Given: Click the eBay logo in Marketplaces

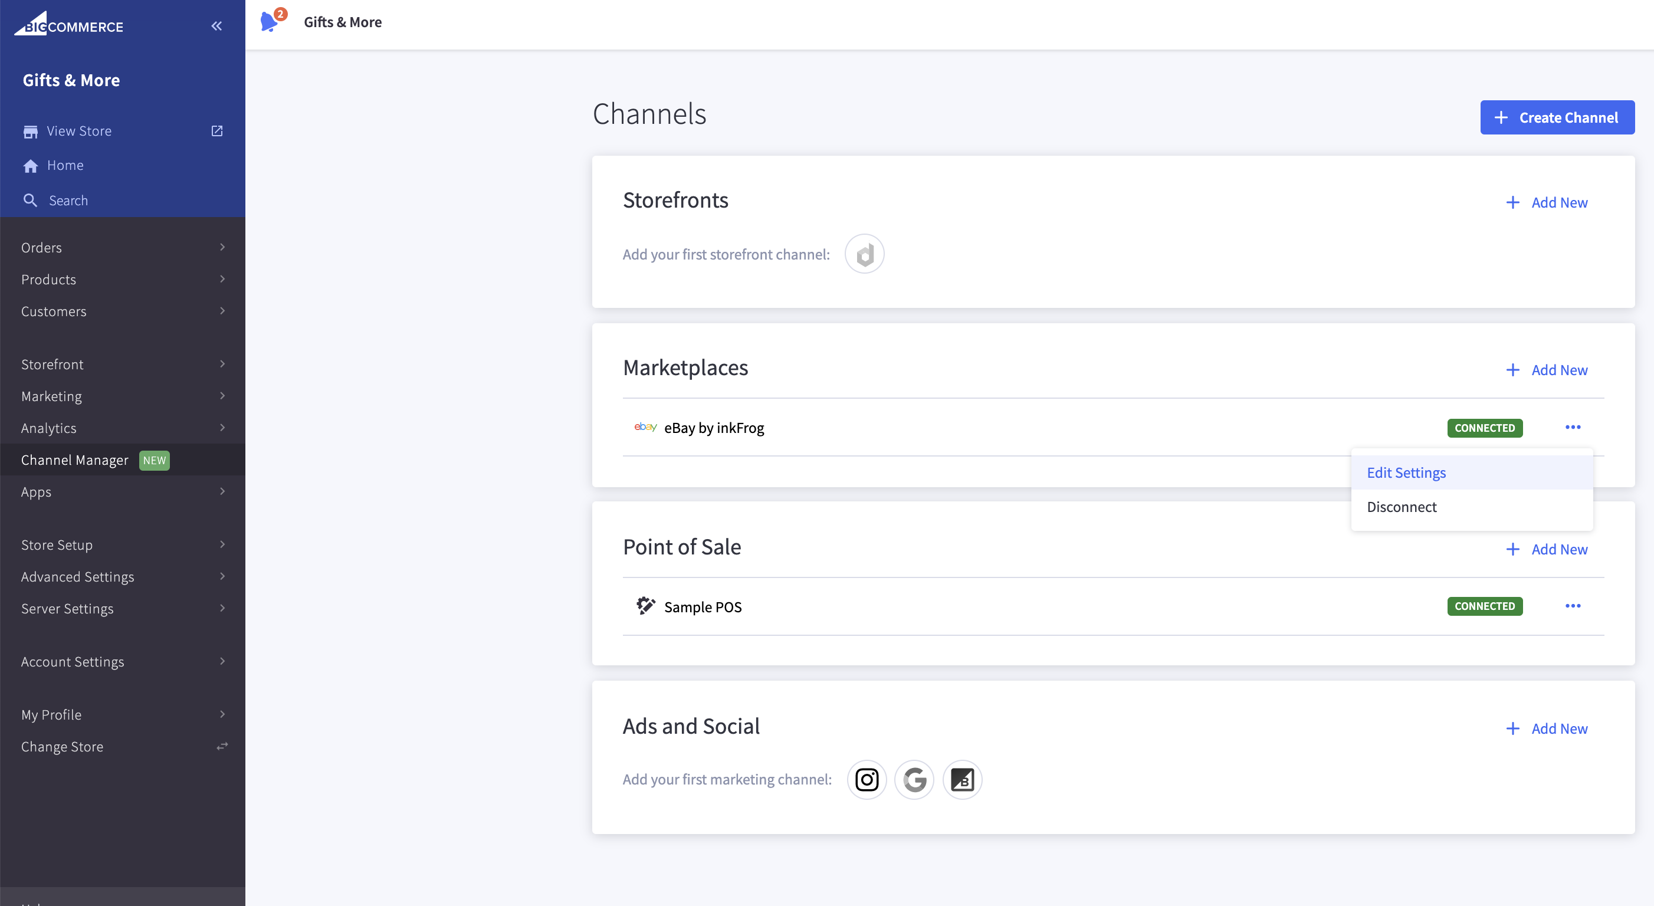Looking at the screenshot, I should pos(645,427).
